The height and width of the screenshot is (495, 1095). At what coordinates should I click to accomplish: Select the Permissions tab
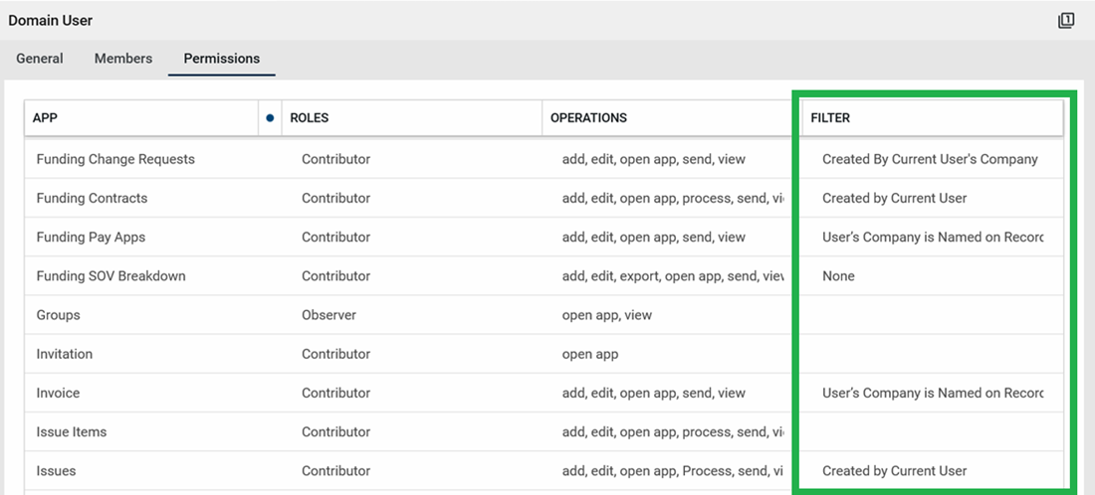(x=221, y=59)
